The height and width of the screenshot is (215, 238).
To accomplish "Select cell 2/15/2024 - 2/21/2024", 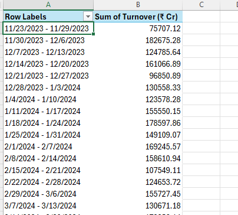I will [48, 170].
